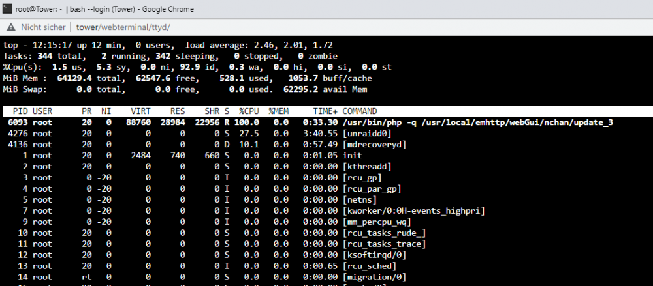
Task: Click the [ksoftirqd/0] process command
Action: pyautogui.click(x=374, y=255)
